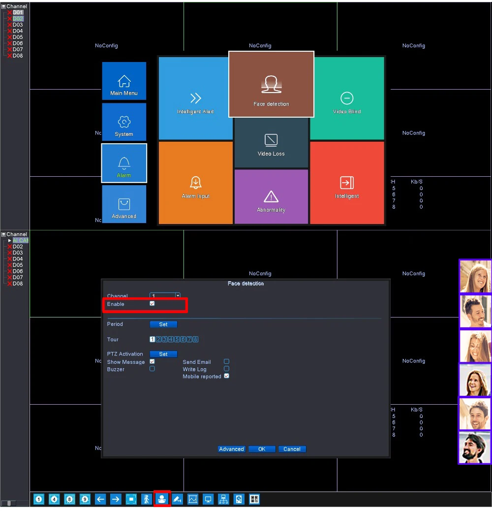This screenshot has width=492, height=511.
Task: Click the Period Set button
Action: pos(163,324)
